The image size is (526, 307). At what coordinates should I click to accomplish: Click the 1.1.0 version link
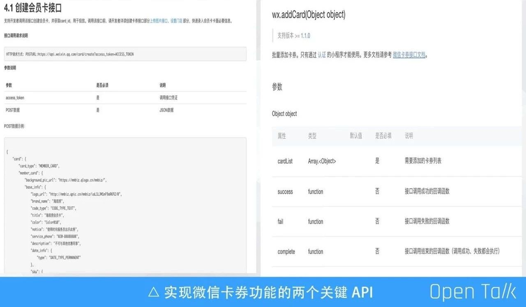pos(305,36)
